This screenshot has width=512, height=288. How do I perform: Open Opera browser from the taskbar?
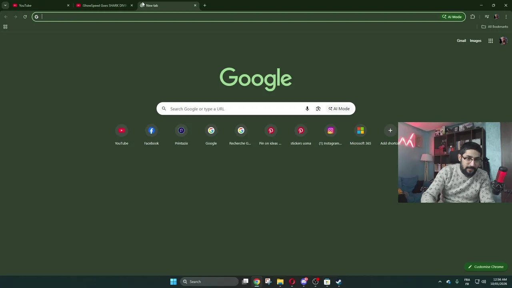[x=292, y=282]
